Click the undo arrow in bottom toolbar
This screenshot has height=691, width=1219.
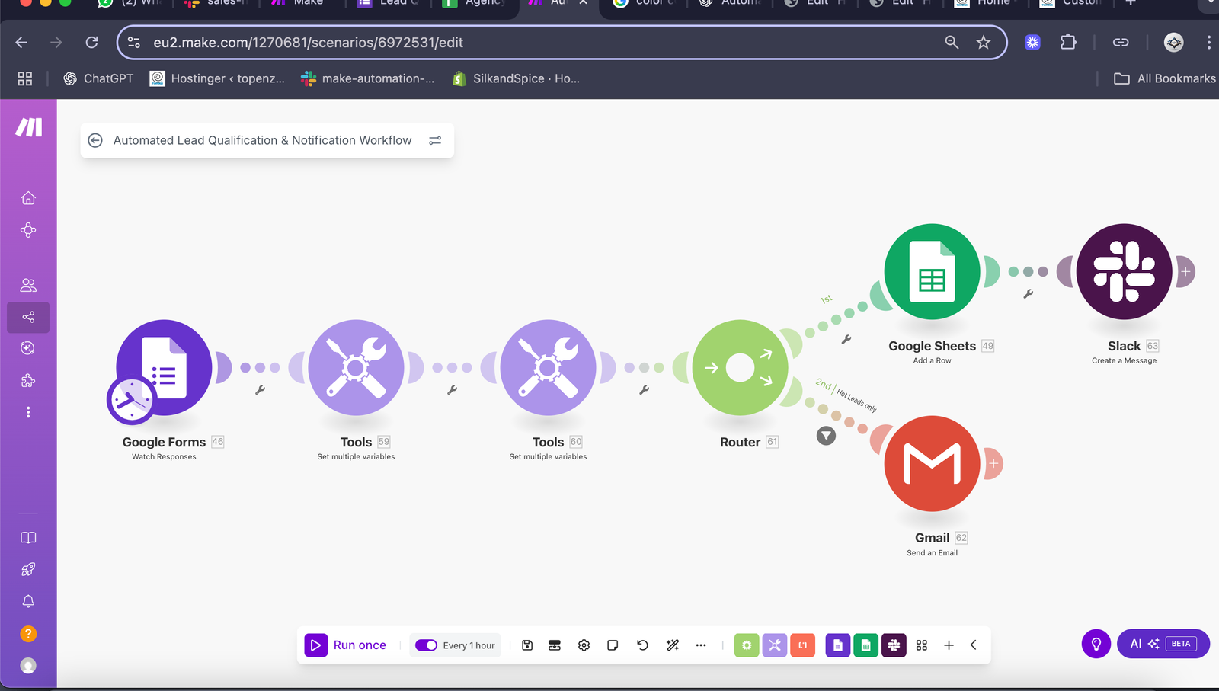pos(642,645)
